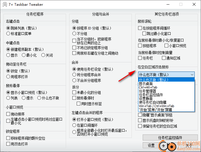The height and width of the screenshot is (152, 201).
Task: Click the 7+ Taskbar Tweaker title bar icon
Action: click(x=5, y=4)
